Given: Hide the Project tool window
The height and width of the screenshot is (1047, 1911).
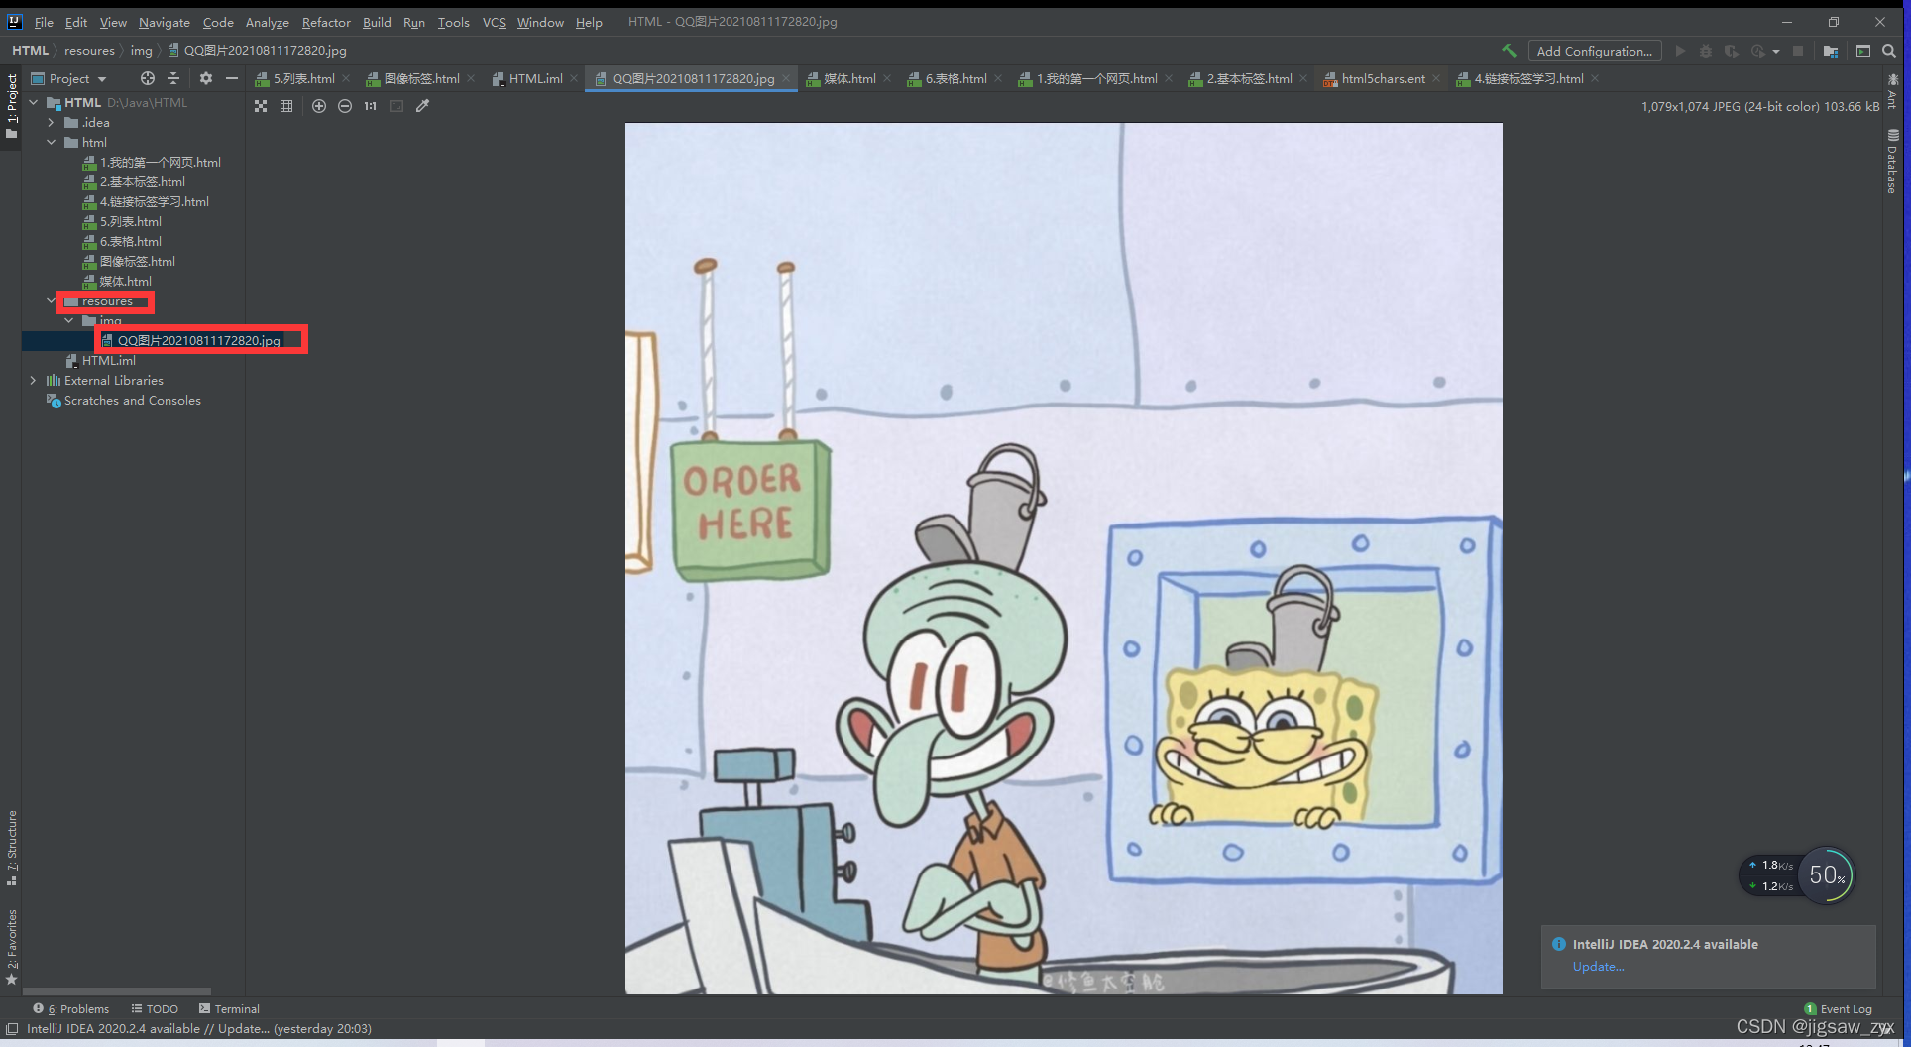Looking at the screenshot, I should point(232,78).
